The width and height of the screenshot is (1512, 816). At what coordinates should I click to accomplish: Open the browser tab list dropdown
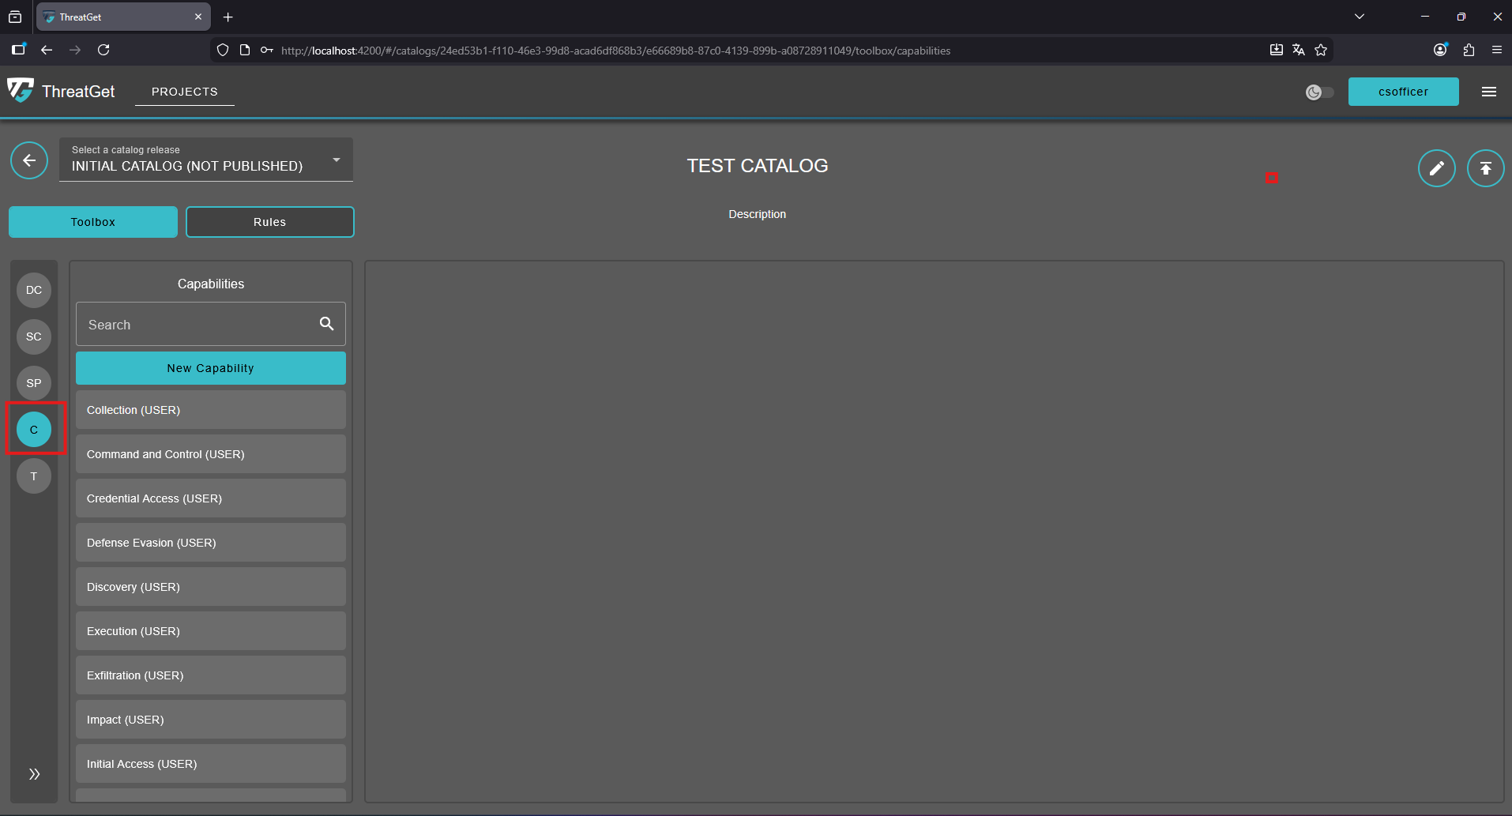point(1360,17)
